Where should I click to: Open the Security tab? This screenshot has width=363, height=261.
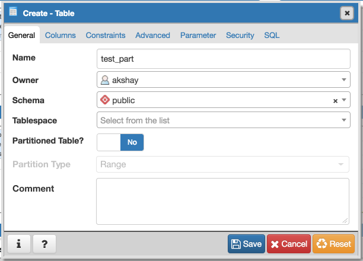240,35
